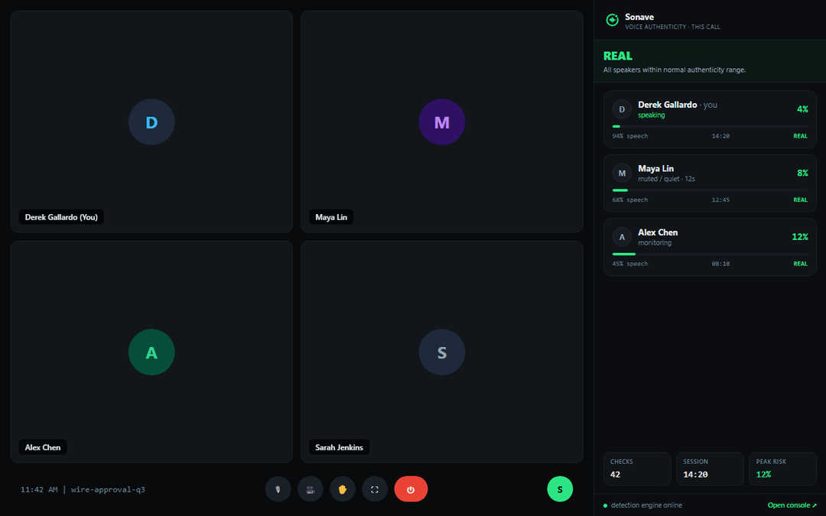Click '94% speech' on Derek's card
Viewport: 826px width, 516px height.
(x=630, y=136)
